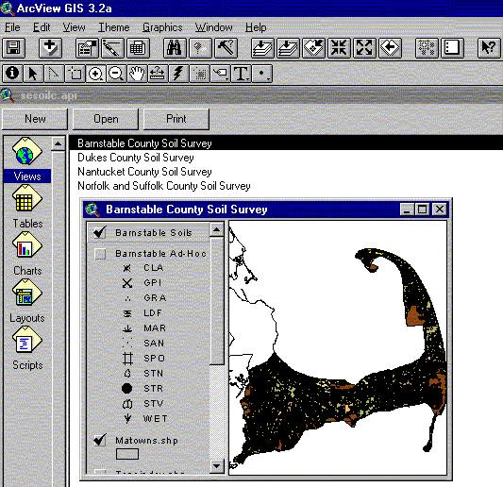The height and width of the screenshot is (487, 503).
Task: Click the STR legend entry
Action: pyautogui.click(x=143, y=389)
